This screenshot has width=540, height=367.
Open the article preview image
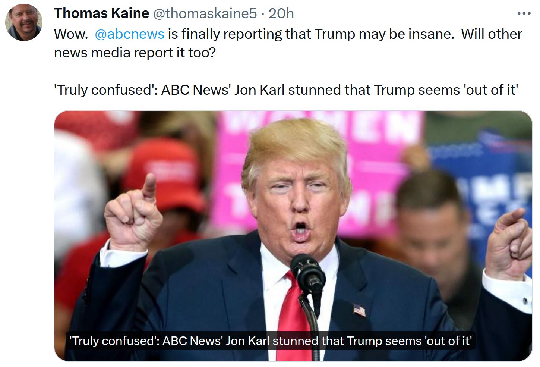click(x=293, y=236)
